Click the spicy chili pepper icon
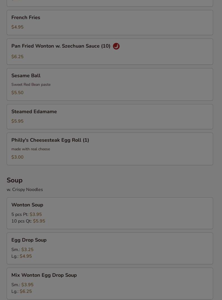222x300 pixels. coord(116,46)
